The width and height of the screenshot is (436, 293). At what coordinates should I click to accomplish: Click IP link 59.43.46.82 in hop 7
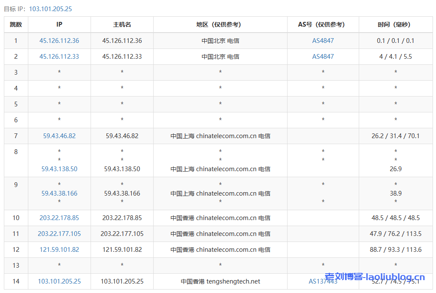59,136
